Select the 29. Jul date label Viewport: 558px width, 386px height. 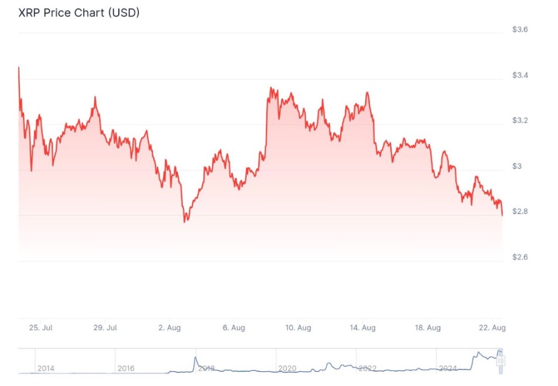105,328
